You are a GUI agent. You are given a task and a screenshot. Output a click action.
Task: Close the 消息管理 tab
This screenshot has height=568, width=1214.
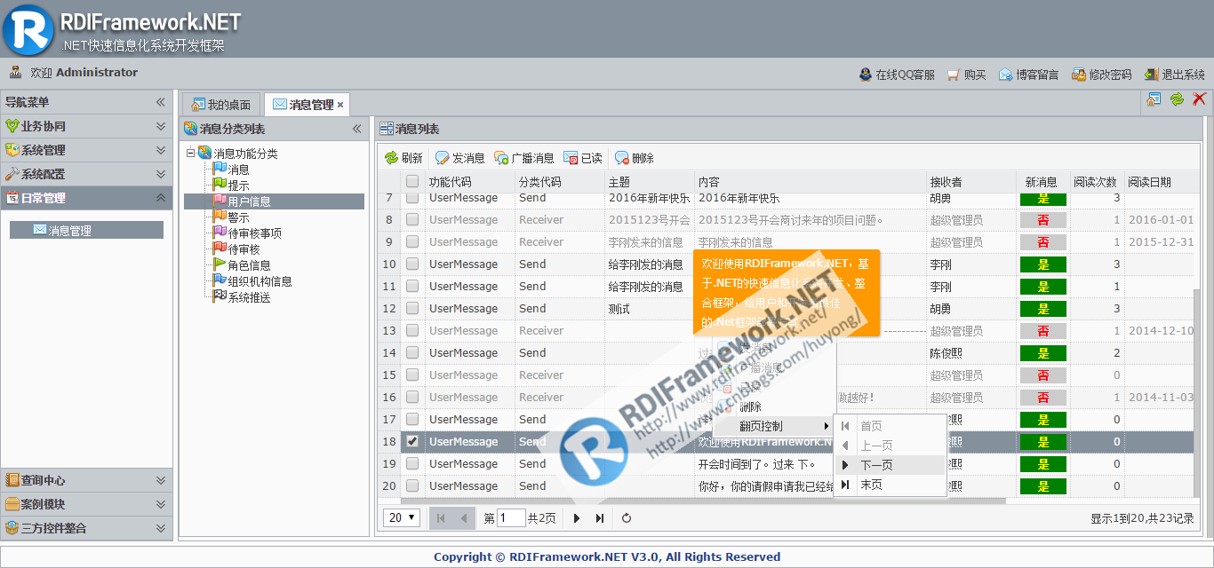point(340,105)
